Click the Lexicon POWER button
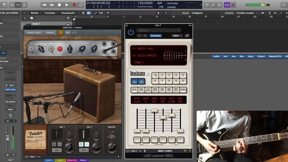This screenshot has height=162, width=288. (x=183, y=90)
